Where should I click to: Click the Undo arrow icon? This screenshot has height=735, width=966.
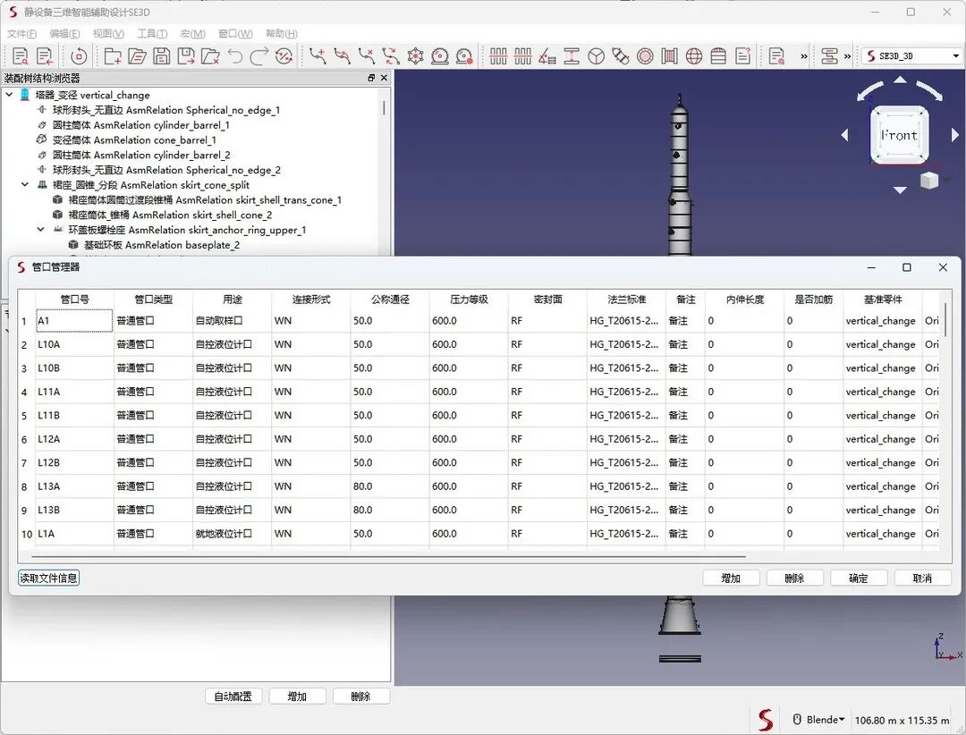tap(234, 56)
